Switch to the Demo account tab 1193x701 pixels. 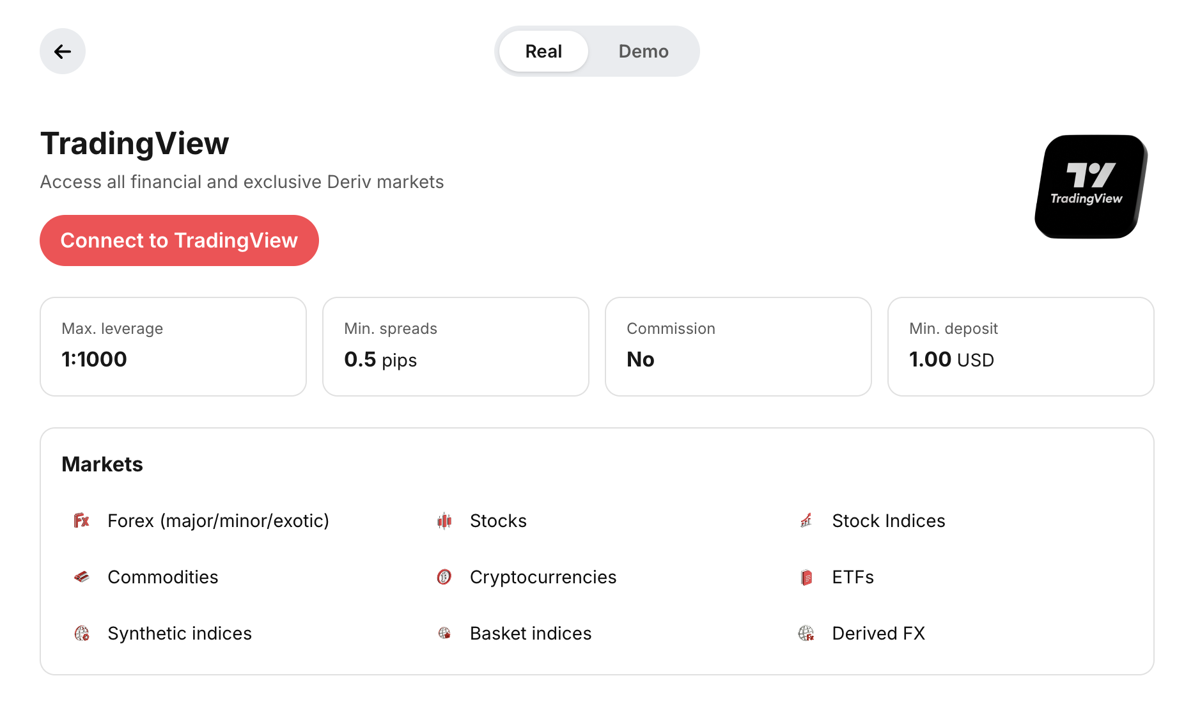(x=643, y=51)
